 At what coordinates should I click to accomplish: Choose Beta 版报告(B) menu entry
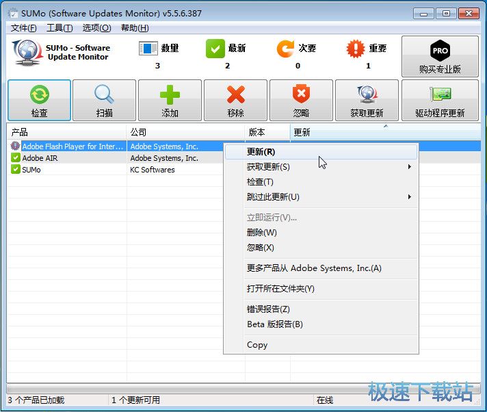tap(321, 324)
